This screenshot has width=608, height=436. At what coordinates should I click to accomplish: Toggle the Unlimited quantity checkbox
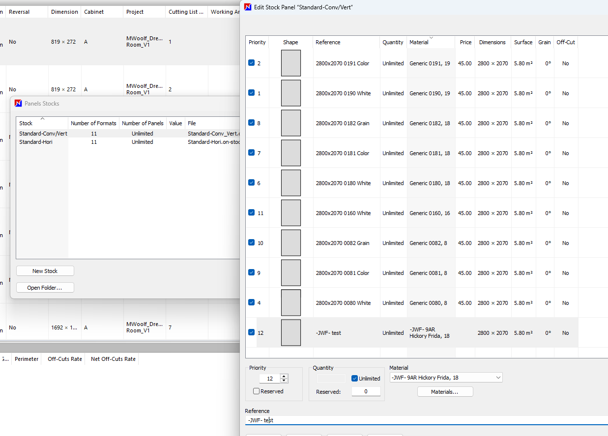coord(355,379)
